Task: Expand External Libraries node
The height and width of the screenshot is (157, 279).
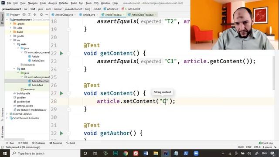Action: (x=7, y=114)
